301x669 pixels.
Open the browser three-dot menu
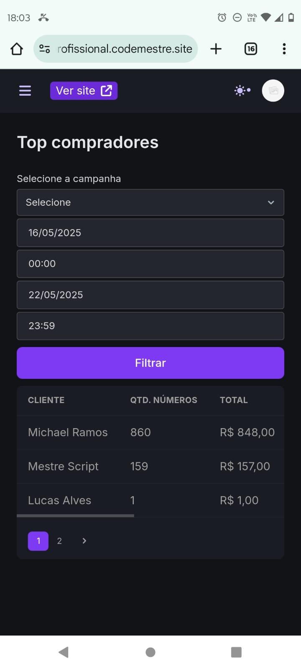tap(284, 49)
